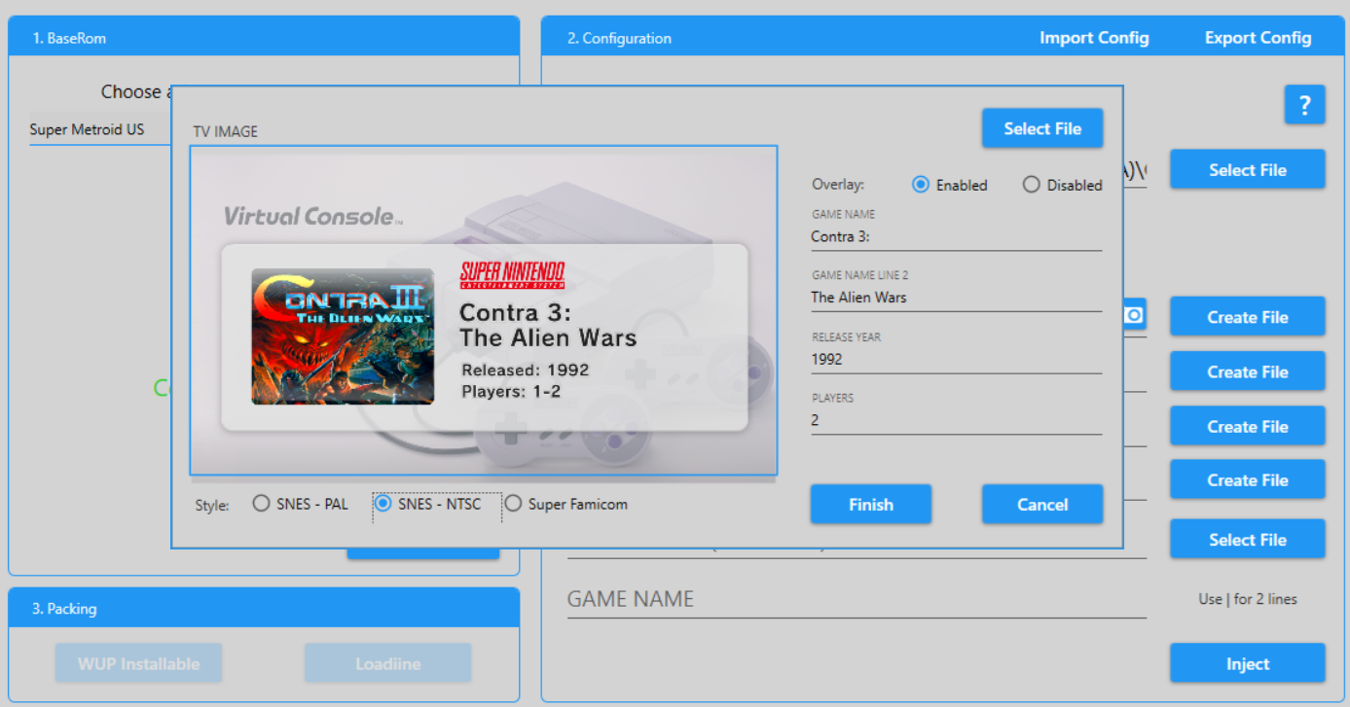1350x707 pixels.
Task: Pick the Super Famicom style
Action: point(513,504)
